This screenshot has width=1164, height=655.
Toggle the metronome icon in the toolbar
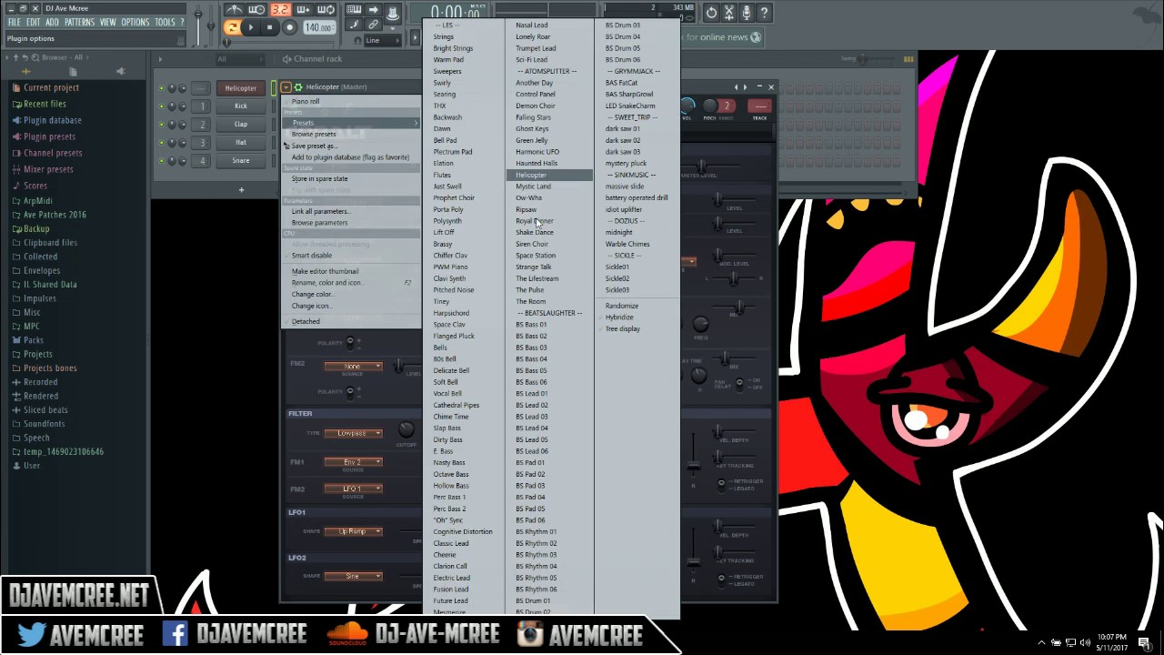234,10
